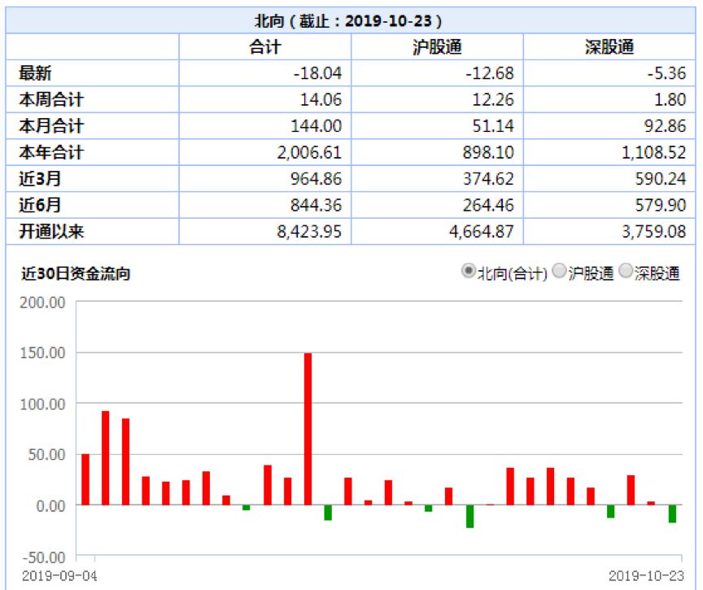Click the 沪股通 column header
This screenshot has height=590, width=703.
tap(437, 47)
